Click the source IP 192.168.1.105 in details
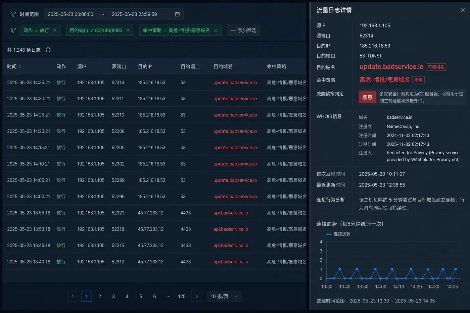Image resolution: width=470 pixels, height=313 pixels. [375, 25]
